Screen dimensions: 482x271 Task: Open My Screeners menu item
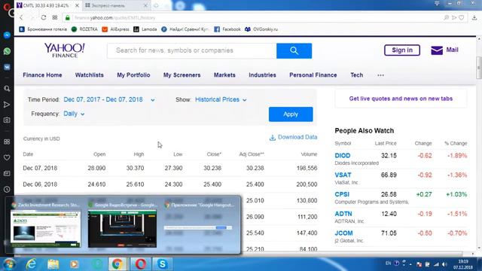(182, 75)
